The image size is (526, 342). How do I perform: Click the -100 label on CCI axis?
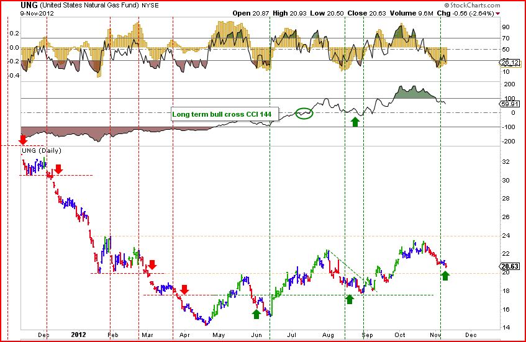point(509,127)
